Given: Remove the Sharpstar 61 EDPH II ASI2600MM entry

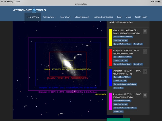Looking at the screenshot, I should pyautogui.click(x=145, y=95).
